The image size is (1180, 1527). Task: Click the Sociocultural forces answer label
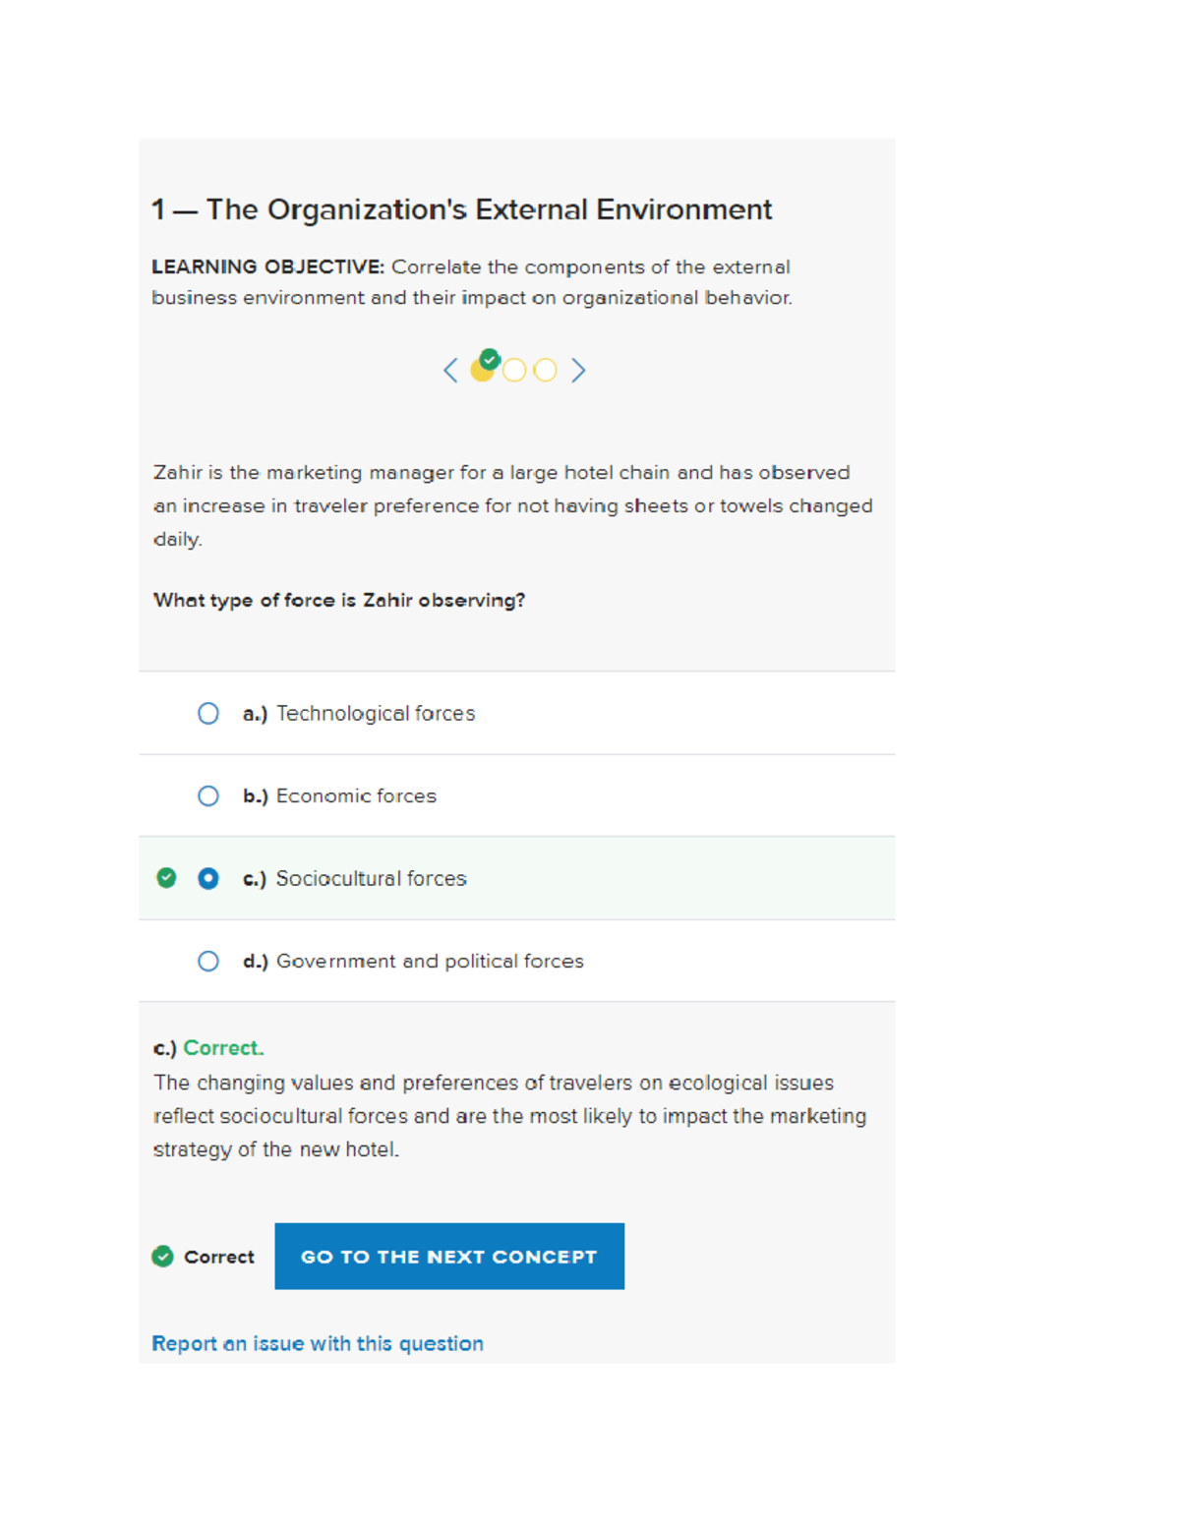(x=371, y=879)
